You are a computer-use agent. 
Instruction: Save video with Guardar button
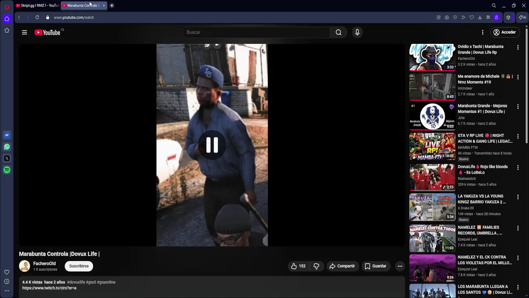pyautogui.click(x=375, y=266)
